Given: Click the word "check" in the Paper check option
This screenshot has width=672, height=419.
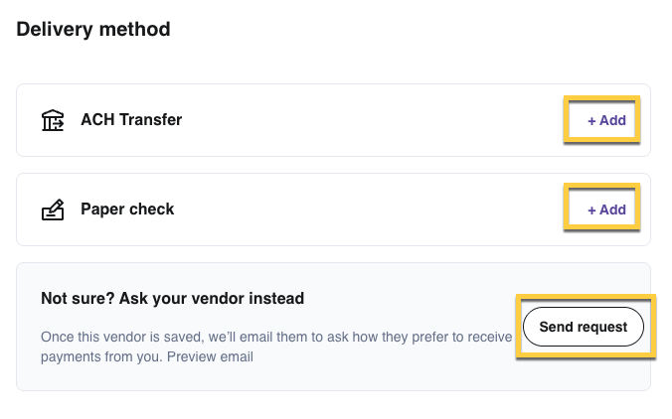Looking at the screenshot, I should (x=152, y=209).
